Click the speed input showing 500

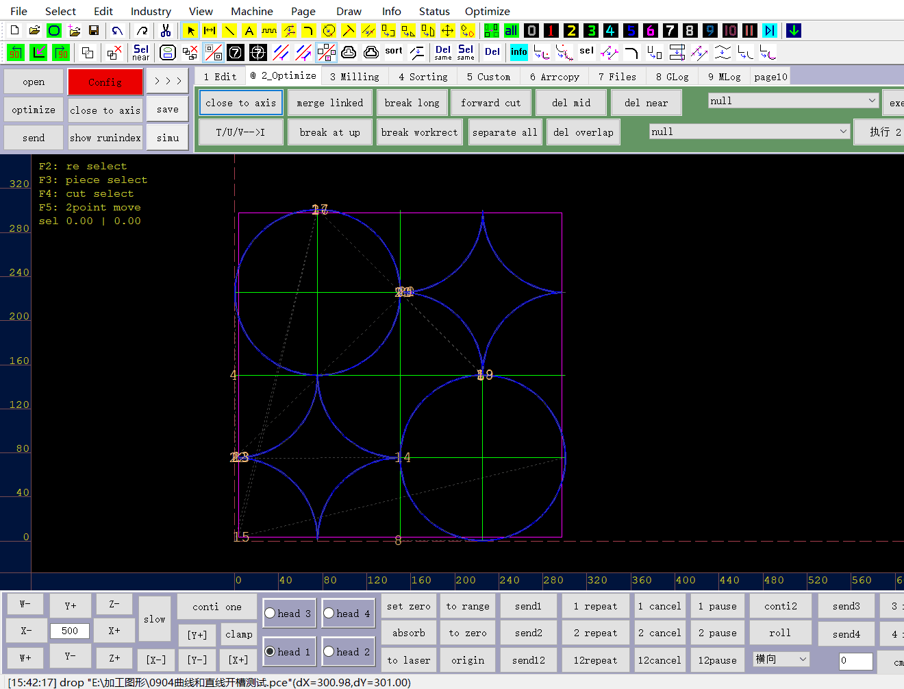(69, 632)
